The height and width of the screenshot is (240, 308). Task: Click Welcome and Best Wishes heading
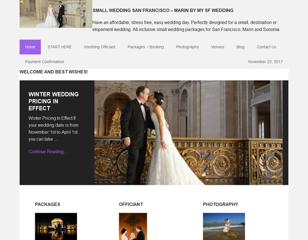[53, 72]
